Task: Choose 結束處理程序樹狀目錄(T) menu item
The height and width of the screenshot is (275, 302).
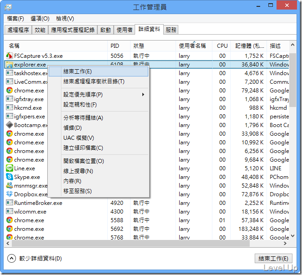Action: (x=99, y=81)
